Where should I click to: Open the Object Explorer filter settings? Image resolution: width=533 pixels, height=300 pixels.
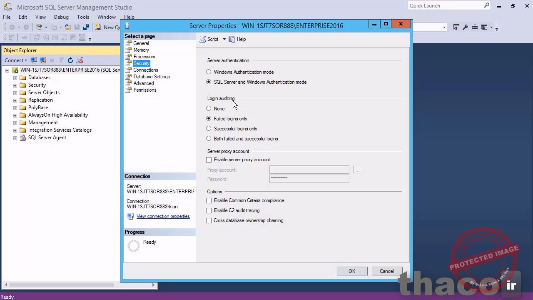[61, 60]
